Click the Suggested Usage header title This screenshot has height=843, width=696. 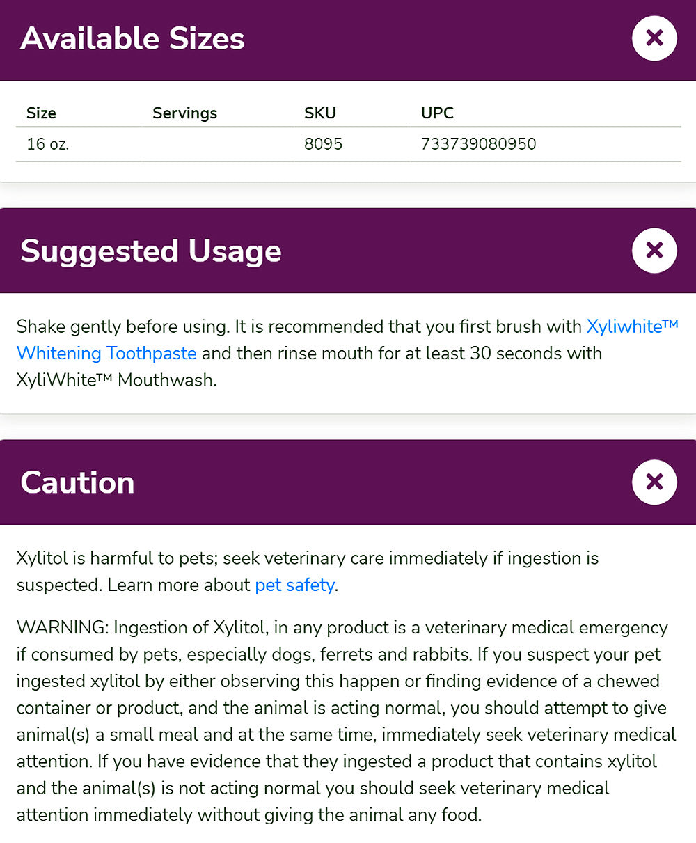[x=150, y=251]
